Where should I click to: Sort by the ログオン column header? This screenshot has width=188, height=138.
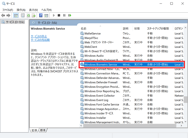click(179, 28)
